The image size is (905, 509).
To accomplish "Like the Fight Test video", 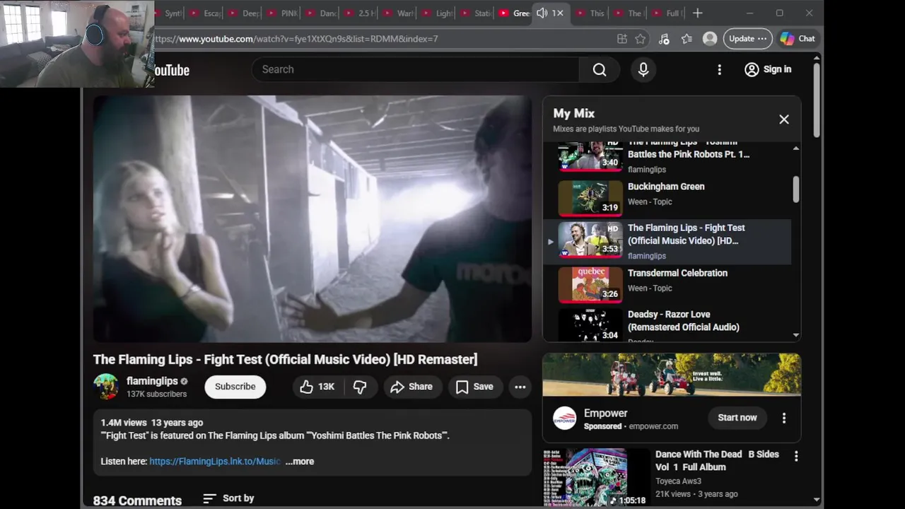I will 317,387.
